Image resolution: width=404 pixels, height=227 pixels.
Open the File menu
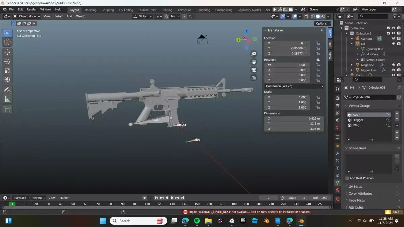(x=11, y=9)
